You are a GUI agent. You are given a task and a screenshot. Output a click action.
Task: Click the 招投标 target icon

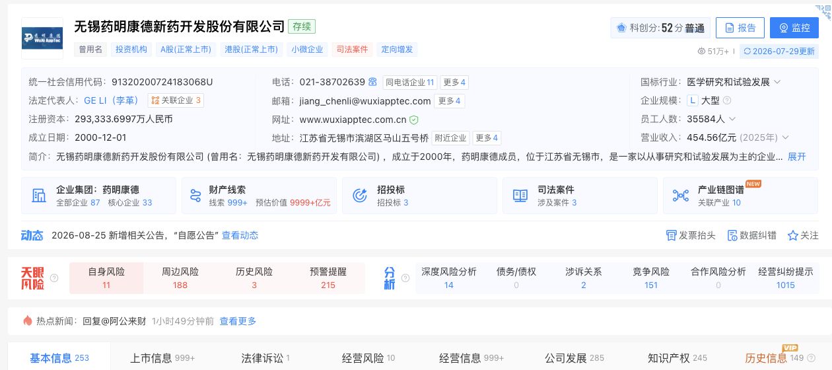click(360, 196)
